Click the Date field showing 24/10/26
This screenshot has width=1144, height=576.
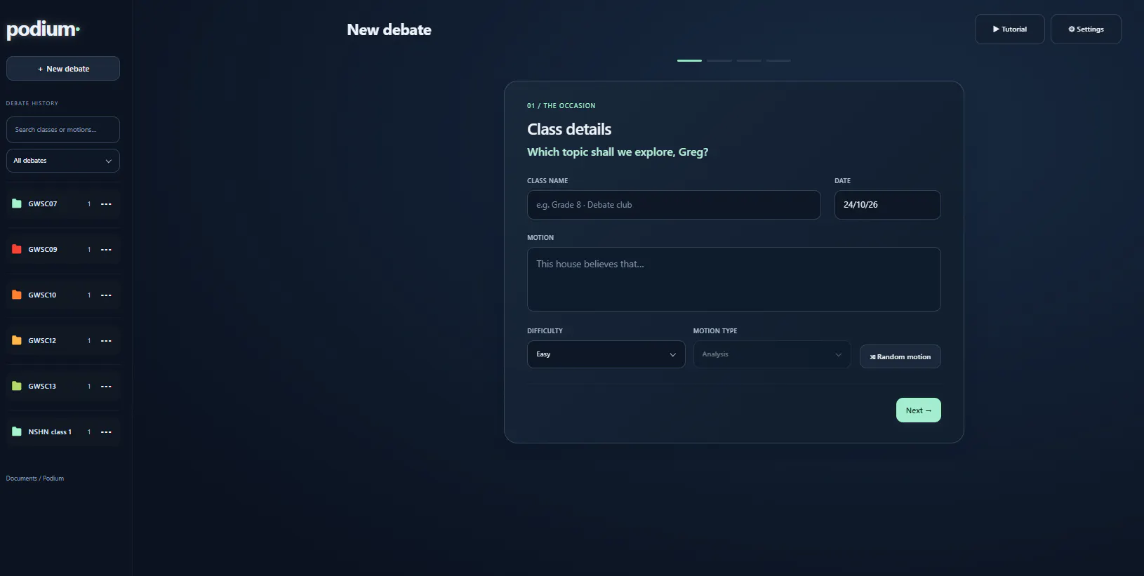click(887, 205)
